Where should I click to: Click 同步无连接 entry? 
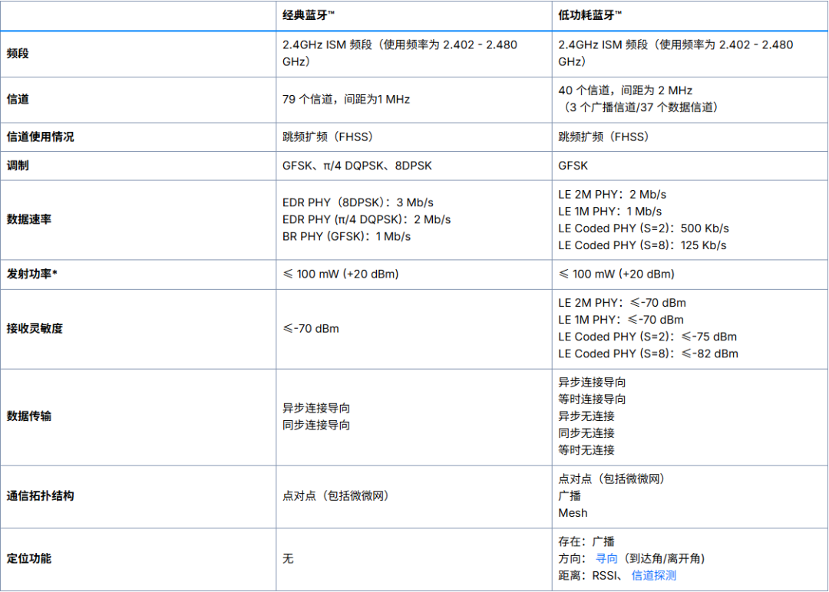(586, 433)
